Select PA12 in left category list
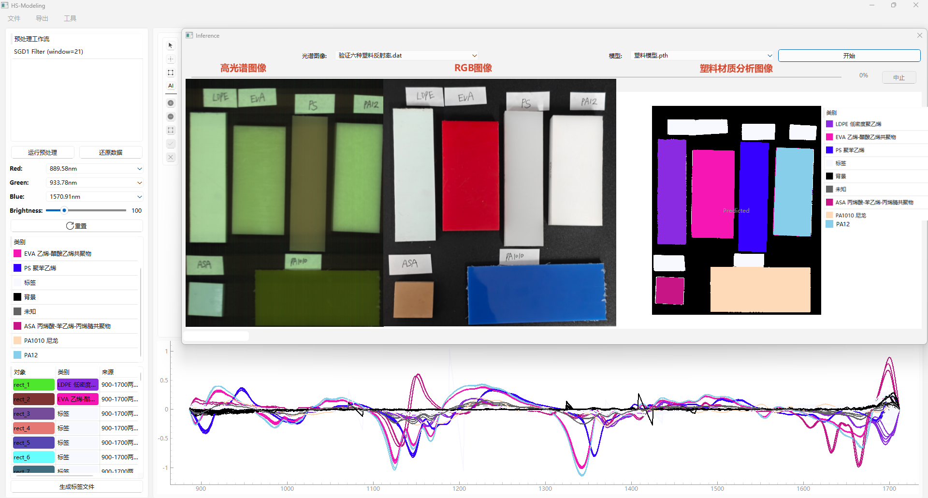Image resolution: width=928 pixels, height=498 pixels. (75, 355)
